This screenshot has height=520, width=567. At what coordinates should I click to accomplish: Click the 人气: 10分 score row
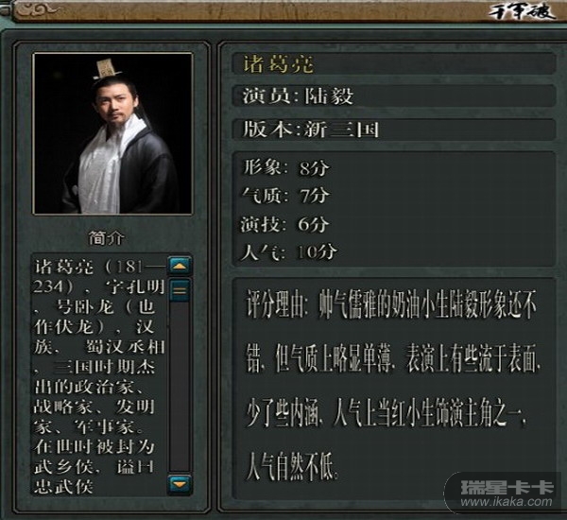point(289,252)
